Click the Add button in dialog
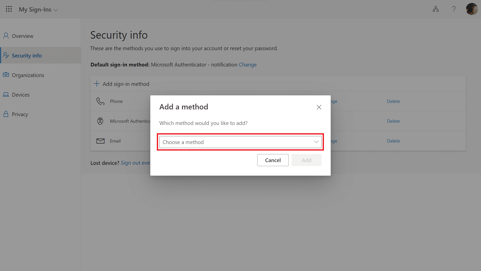 (x=306, y=160)
